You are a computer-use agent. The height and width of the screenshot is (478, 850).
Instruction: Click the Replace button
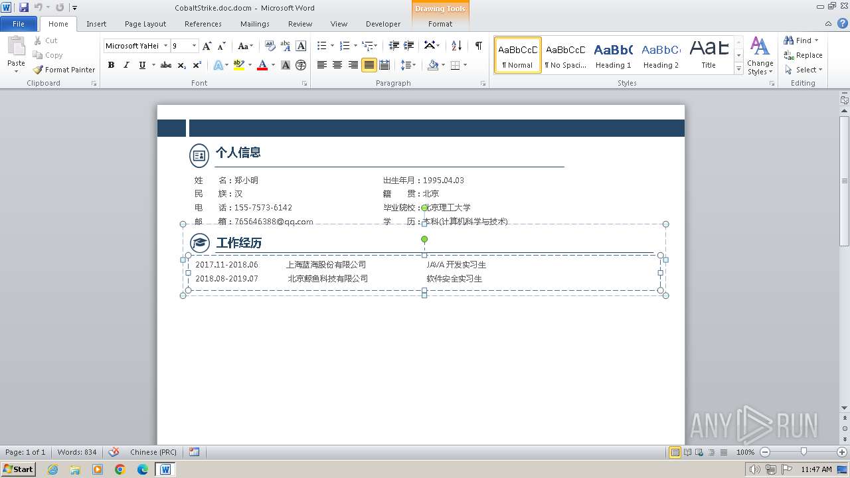tap(803, 55)
